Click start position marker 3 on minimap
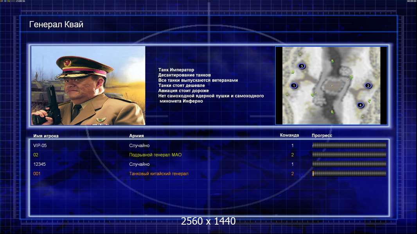This screenshot has width=417, height=234. (x=302, y=66)
